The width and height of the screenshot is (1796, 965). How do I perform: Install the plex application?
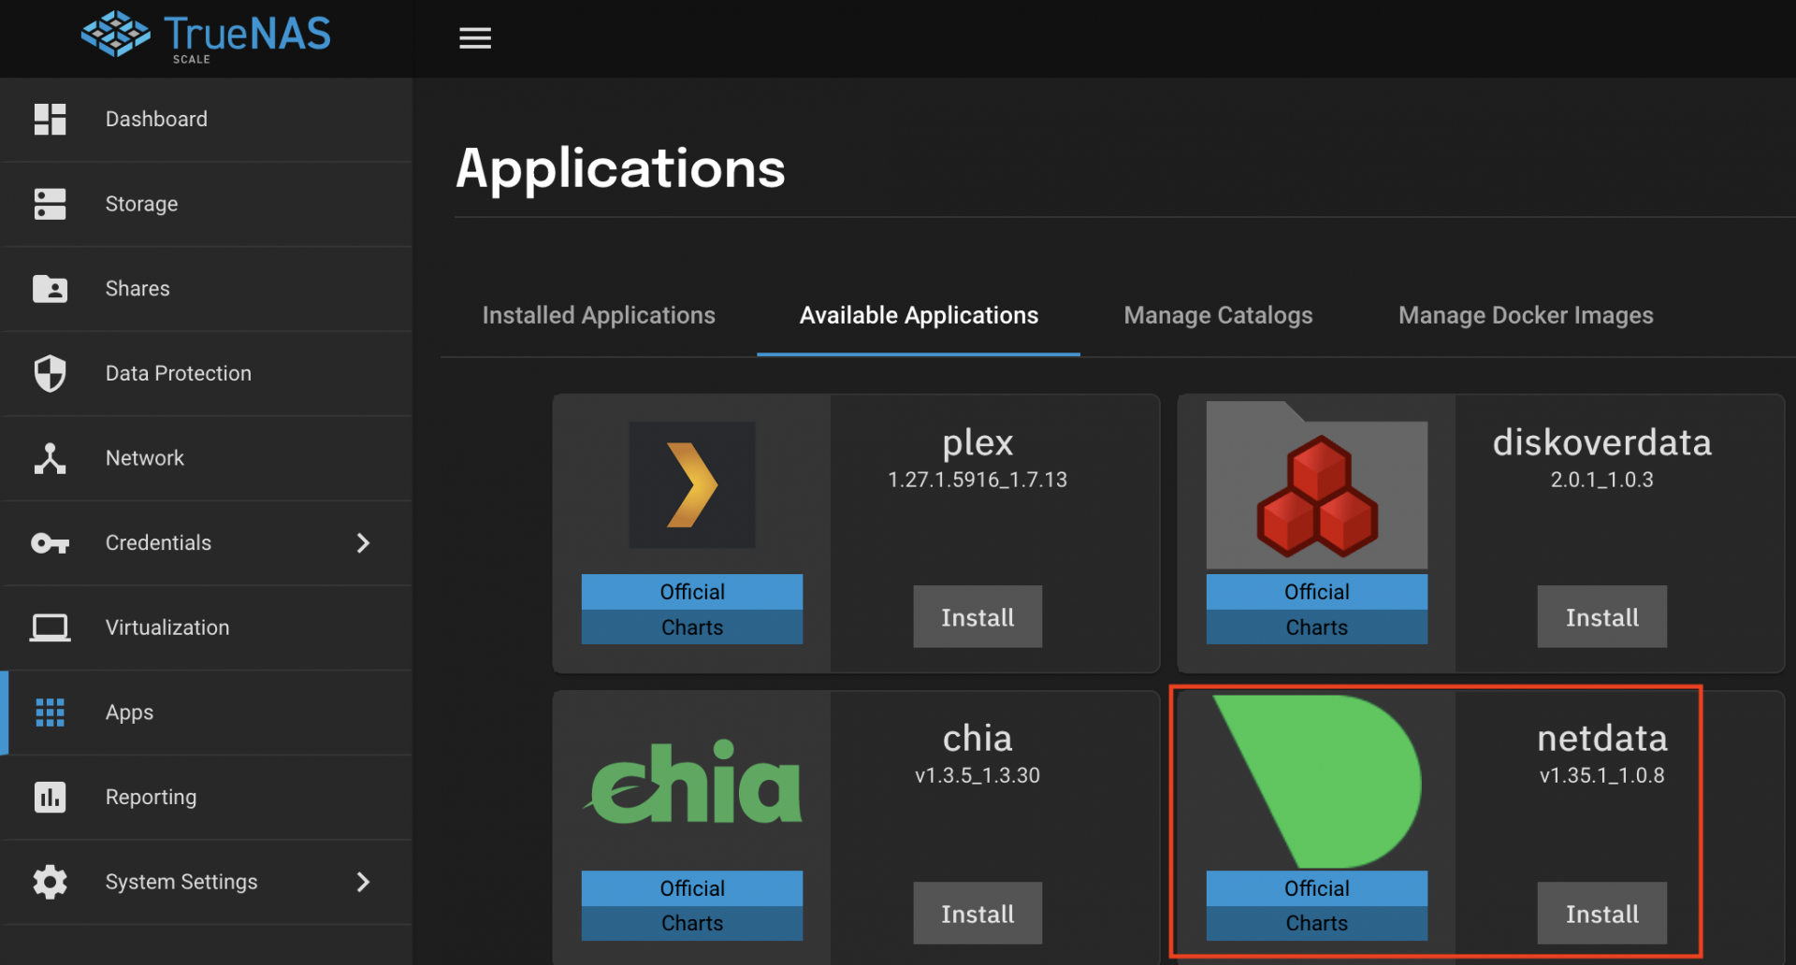click(x=978, y=617)
